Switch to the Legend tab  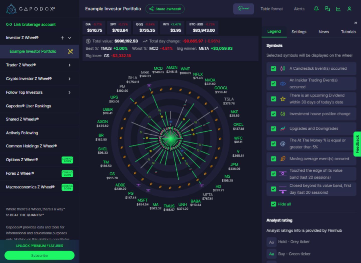point(274,32)
